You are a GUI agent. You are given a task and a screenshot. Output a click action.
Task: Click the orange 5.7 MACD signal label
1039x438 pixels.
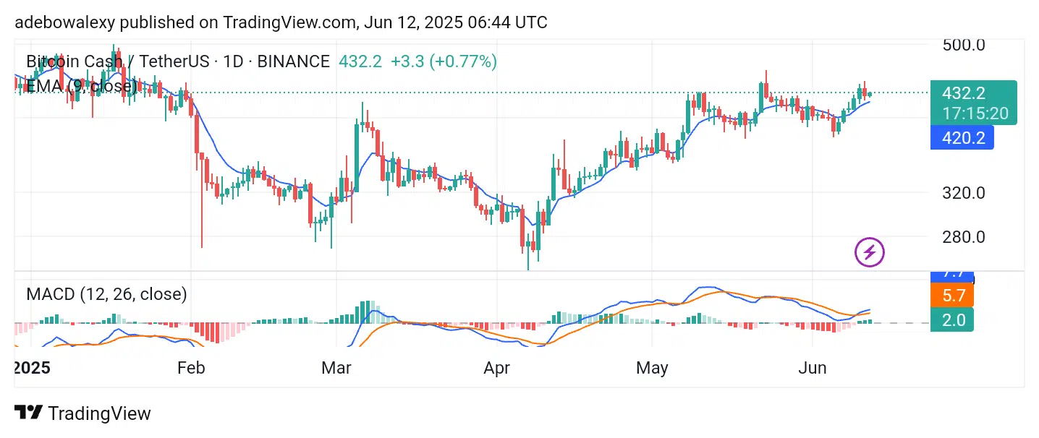pos(954,295)
